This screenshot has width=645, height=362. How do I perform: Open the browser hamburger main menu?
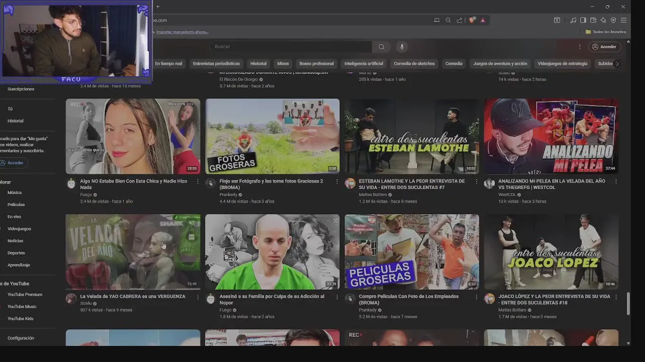coord(623,20)
